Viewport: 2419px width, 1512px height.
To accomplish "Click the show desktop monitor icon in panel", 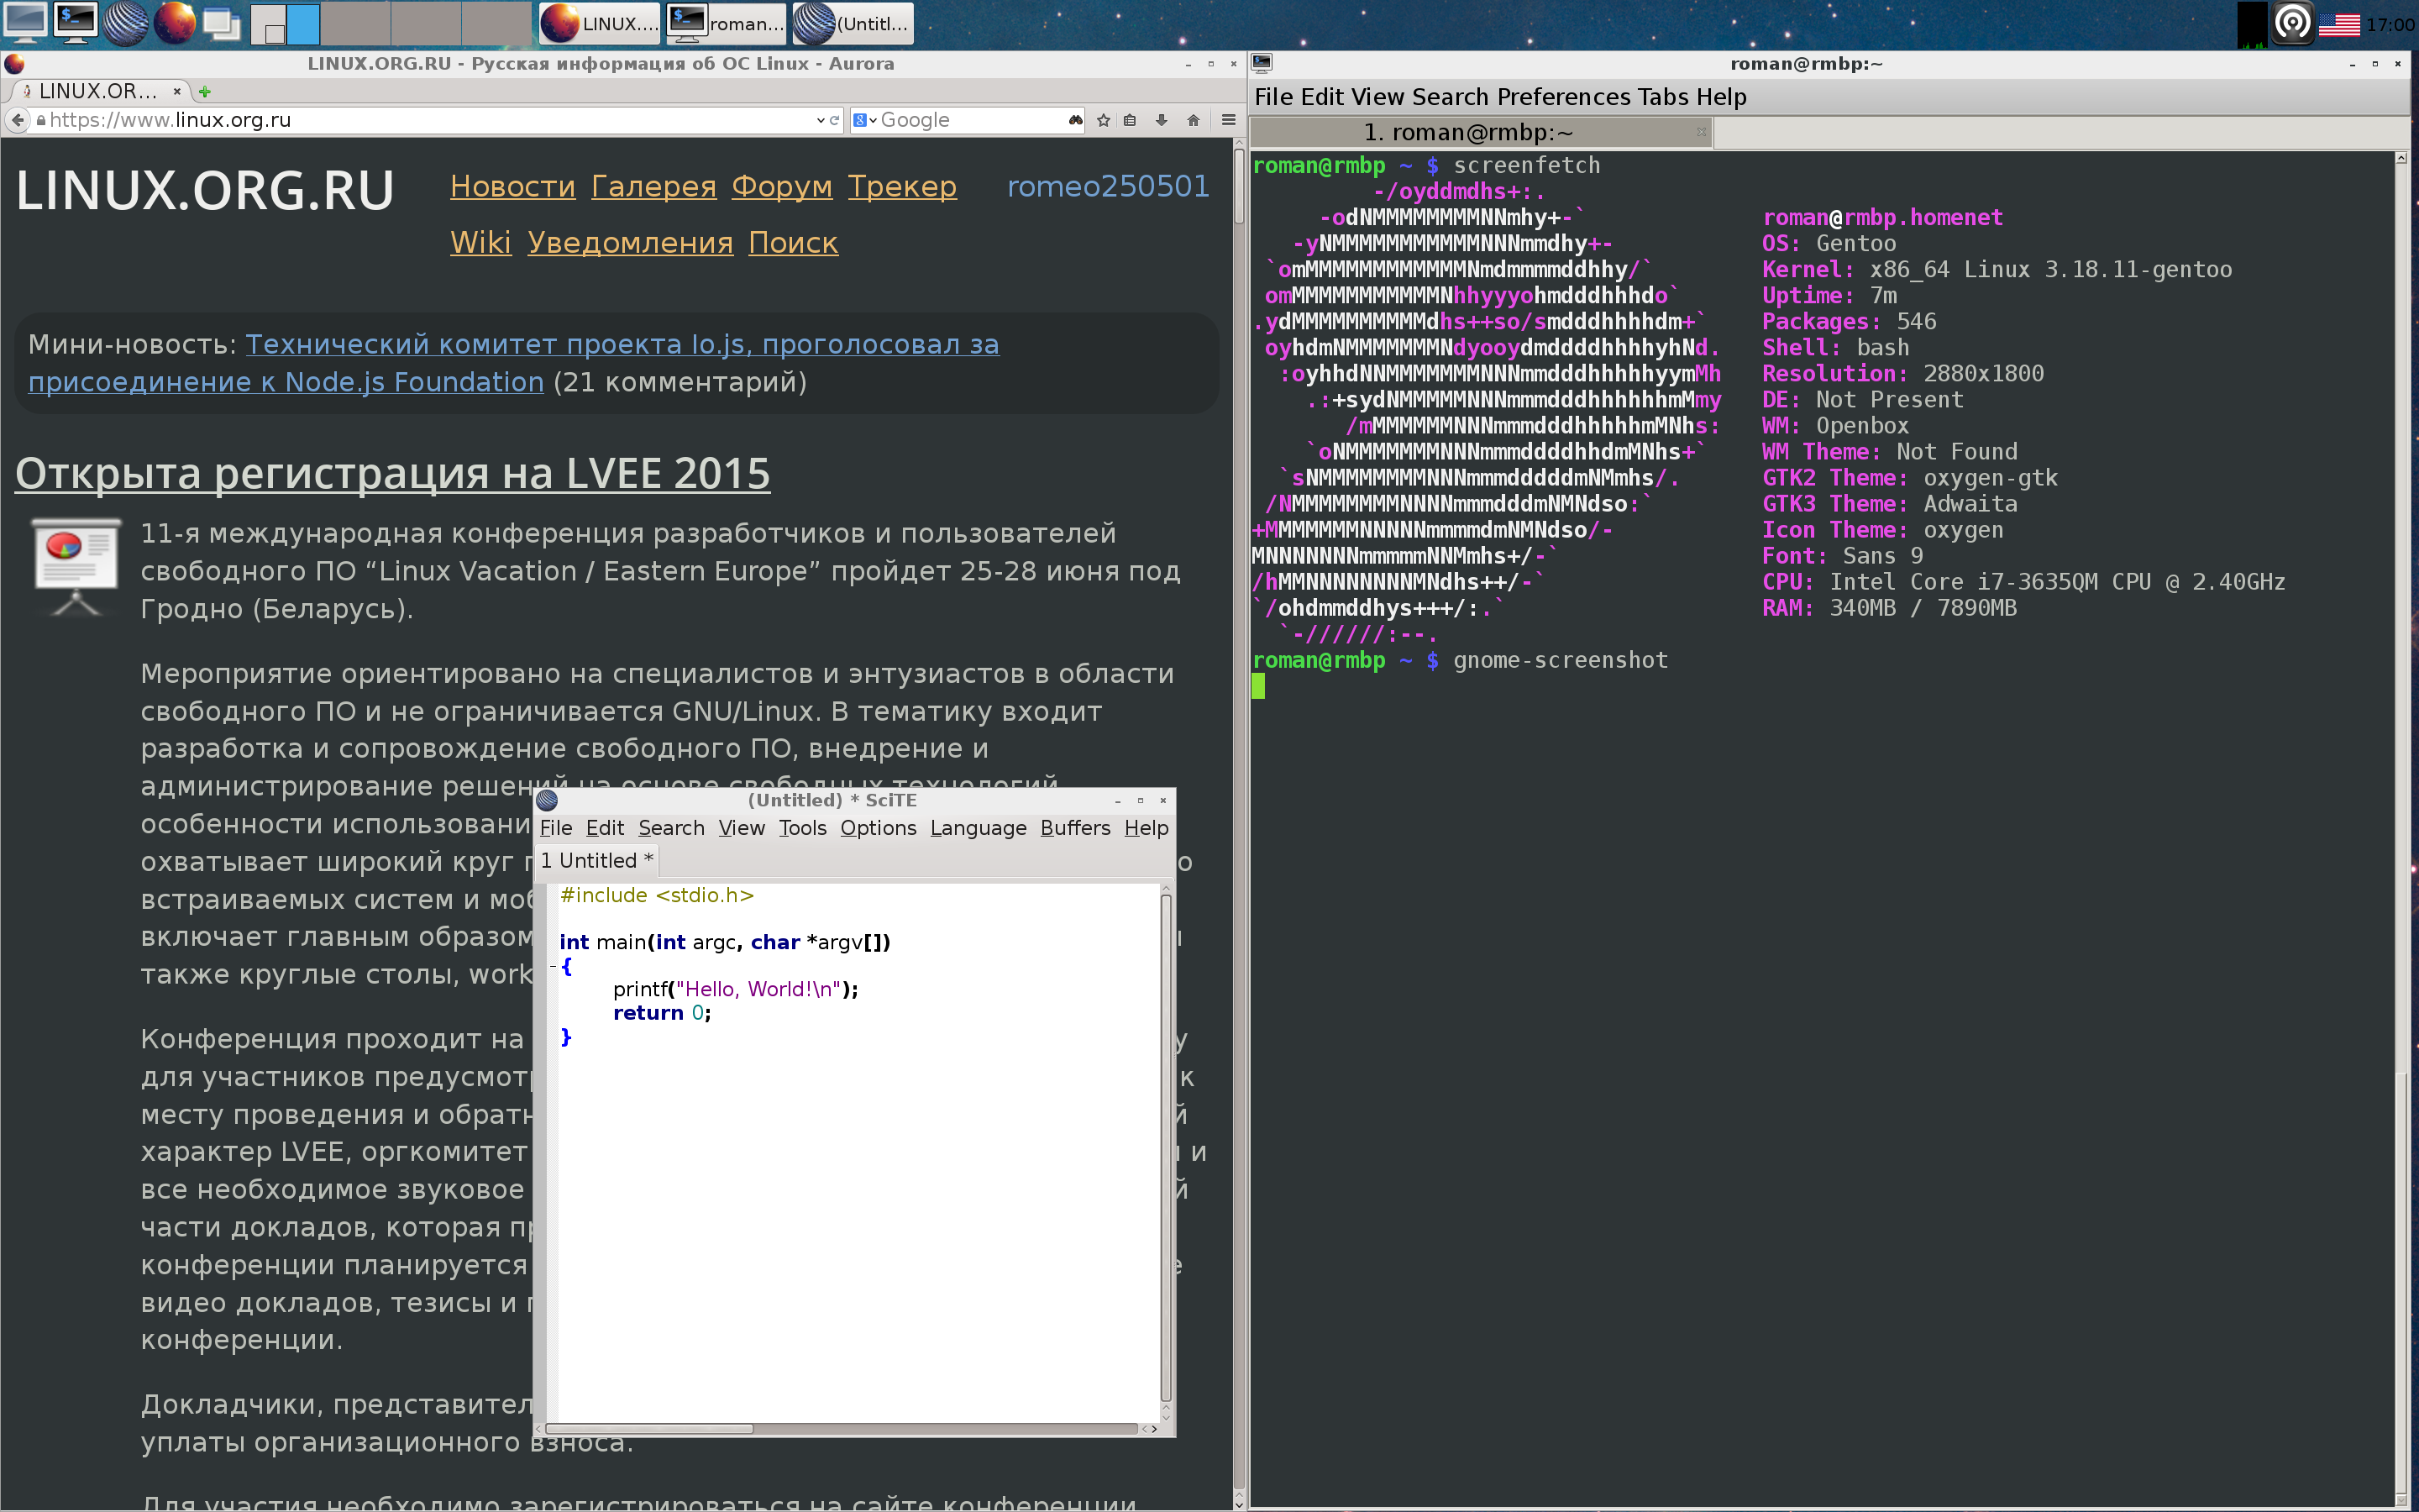I will pyautogui.click(x=24, y=23).
